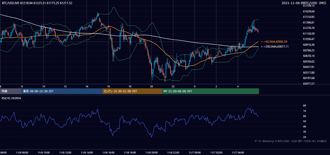330x155 pixels.
Task: Click the 11/6 22:00 date label
Action: point(173,153)
